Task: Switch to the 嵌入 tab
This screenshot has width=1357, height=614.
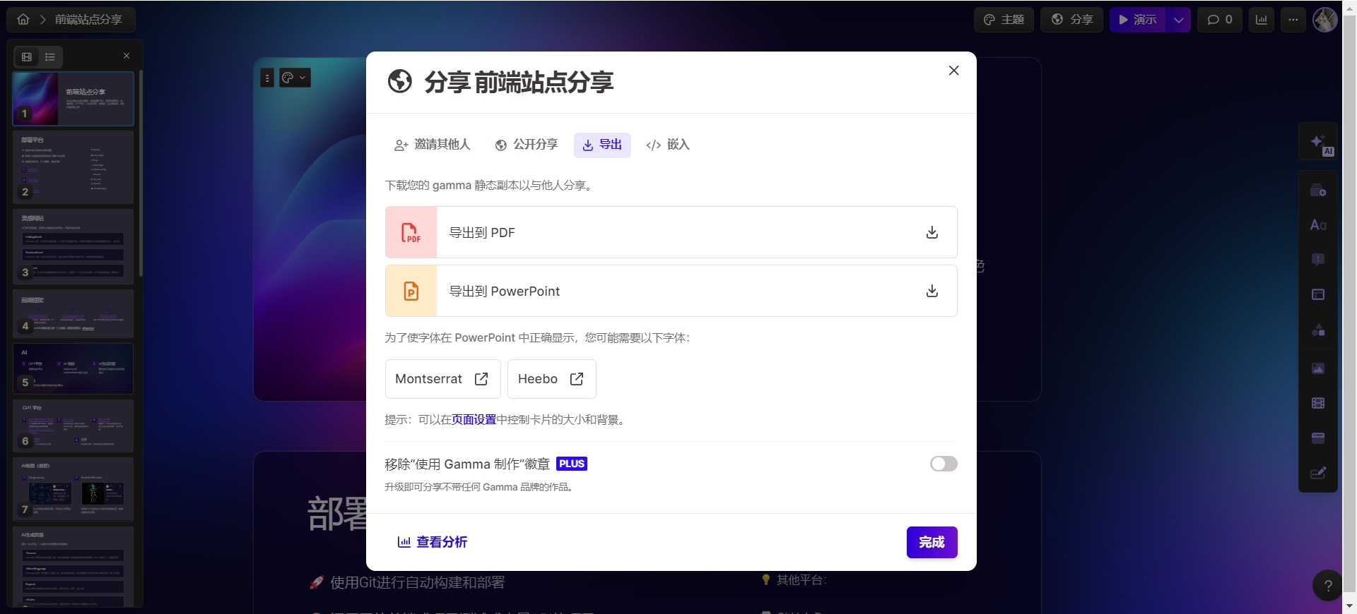Action: 668,145
